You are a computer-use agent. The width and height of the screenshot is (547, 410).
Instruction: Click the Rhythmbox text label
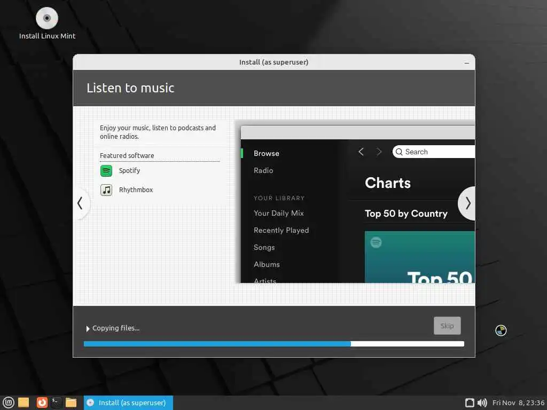136,190
